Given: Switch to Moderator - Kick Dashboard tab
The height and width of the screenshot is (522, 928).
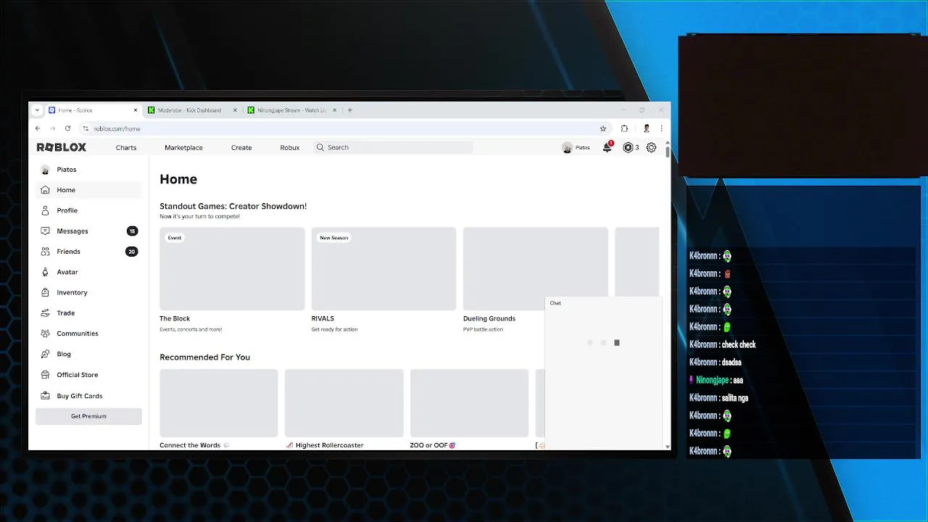Looking at the screenshot, I should click(x=192, y=110).
